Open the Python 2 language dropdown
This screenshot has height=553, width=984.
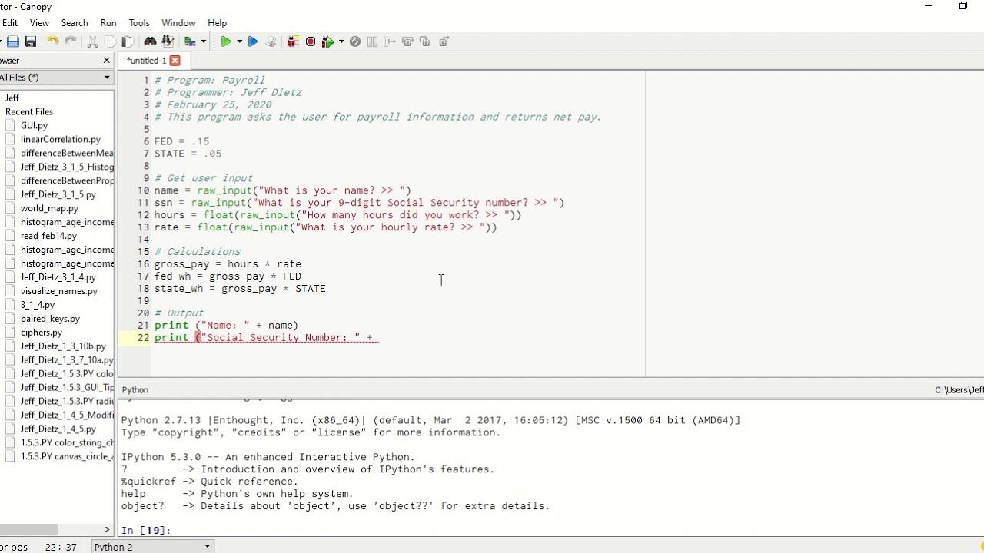[152, 547]
